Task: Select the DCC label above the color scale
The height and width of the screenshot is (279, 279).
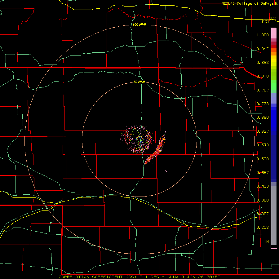Action: [x=272, y=19]
